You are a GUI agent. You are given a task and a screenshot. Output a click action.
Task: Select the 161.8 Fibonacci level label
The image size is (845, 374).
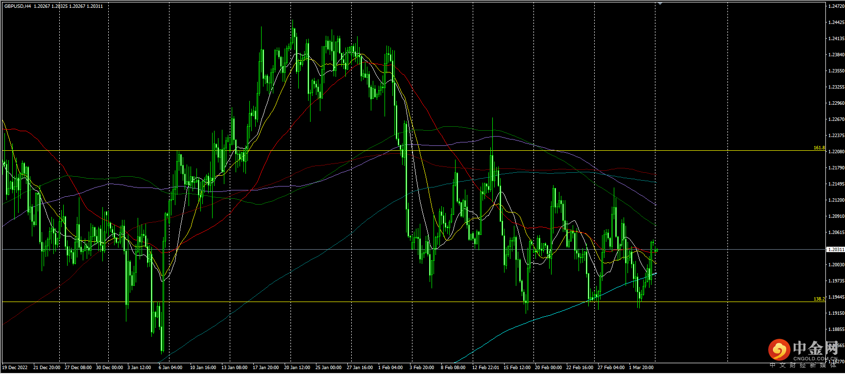click(819, 147)
